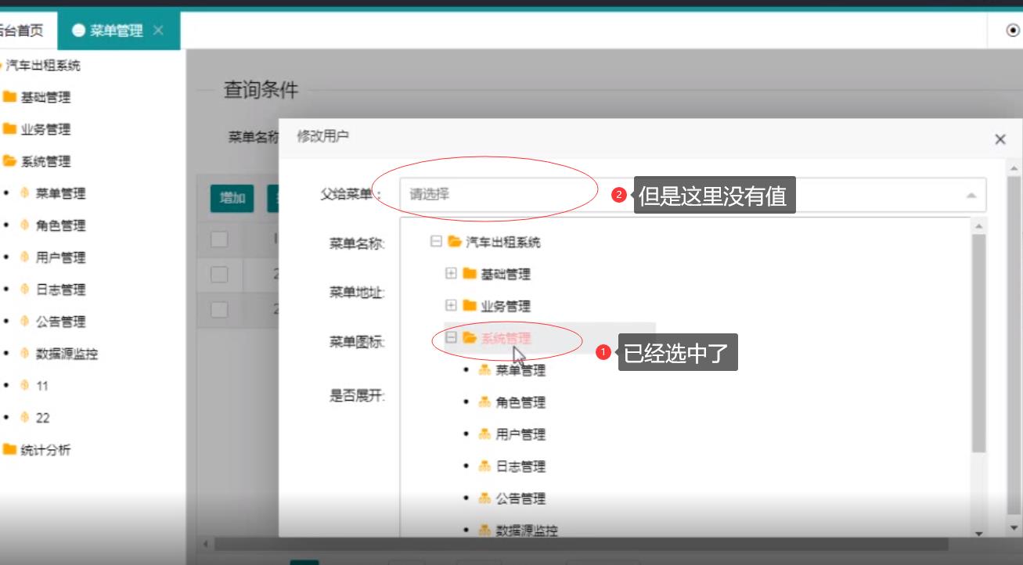Screen dimensions: 1023x565
Task: Select 汽车出租系统 in dropdown tree
Action: pyautogui.click(x=503, y=242)
